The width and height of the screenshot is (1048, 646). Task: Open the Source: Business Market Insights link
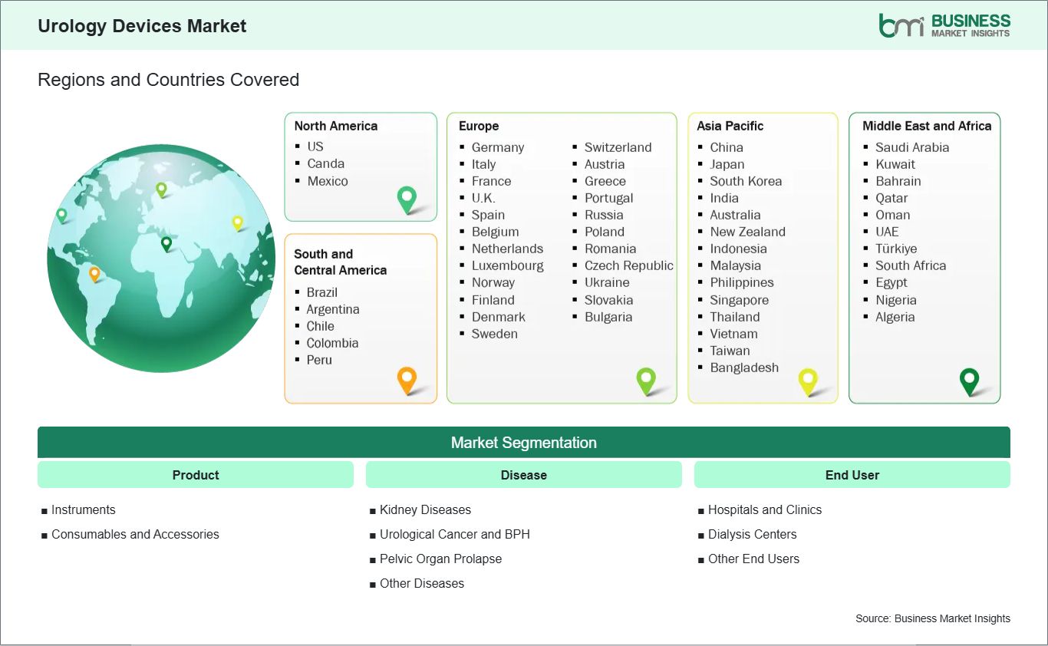pos(933,618)
